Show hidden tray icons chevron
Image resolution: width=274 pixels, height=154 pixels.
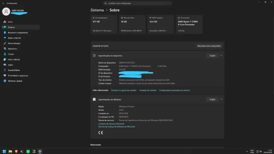click(x=247, y=151)
